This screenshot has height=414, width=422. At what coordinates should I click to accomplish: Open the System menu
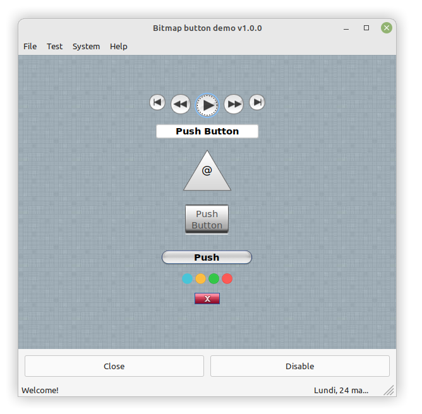(x=87, y=47)
